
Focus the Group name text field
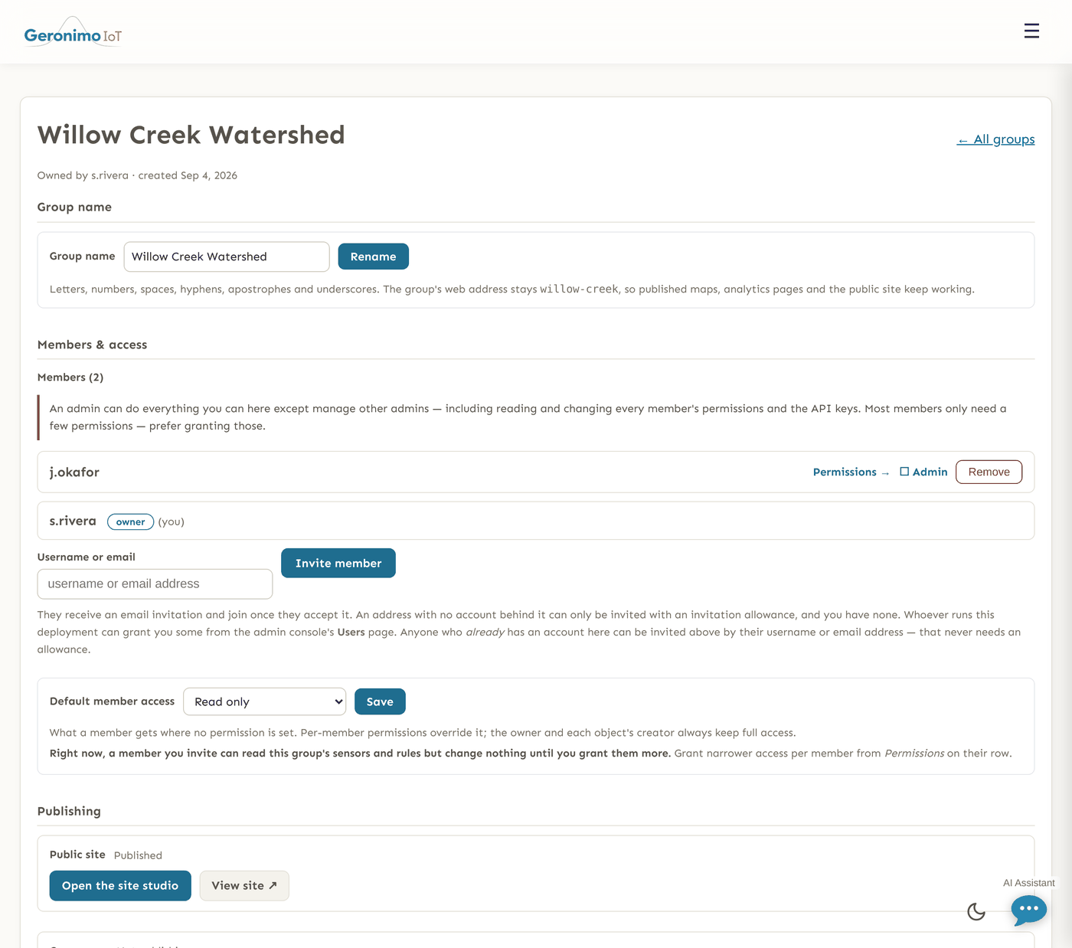[227, 257]
